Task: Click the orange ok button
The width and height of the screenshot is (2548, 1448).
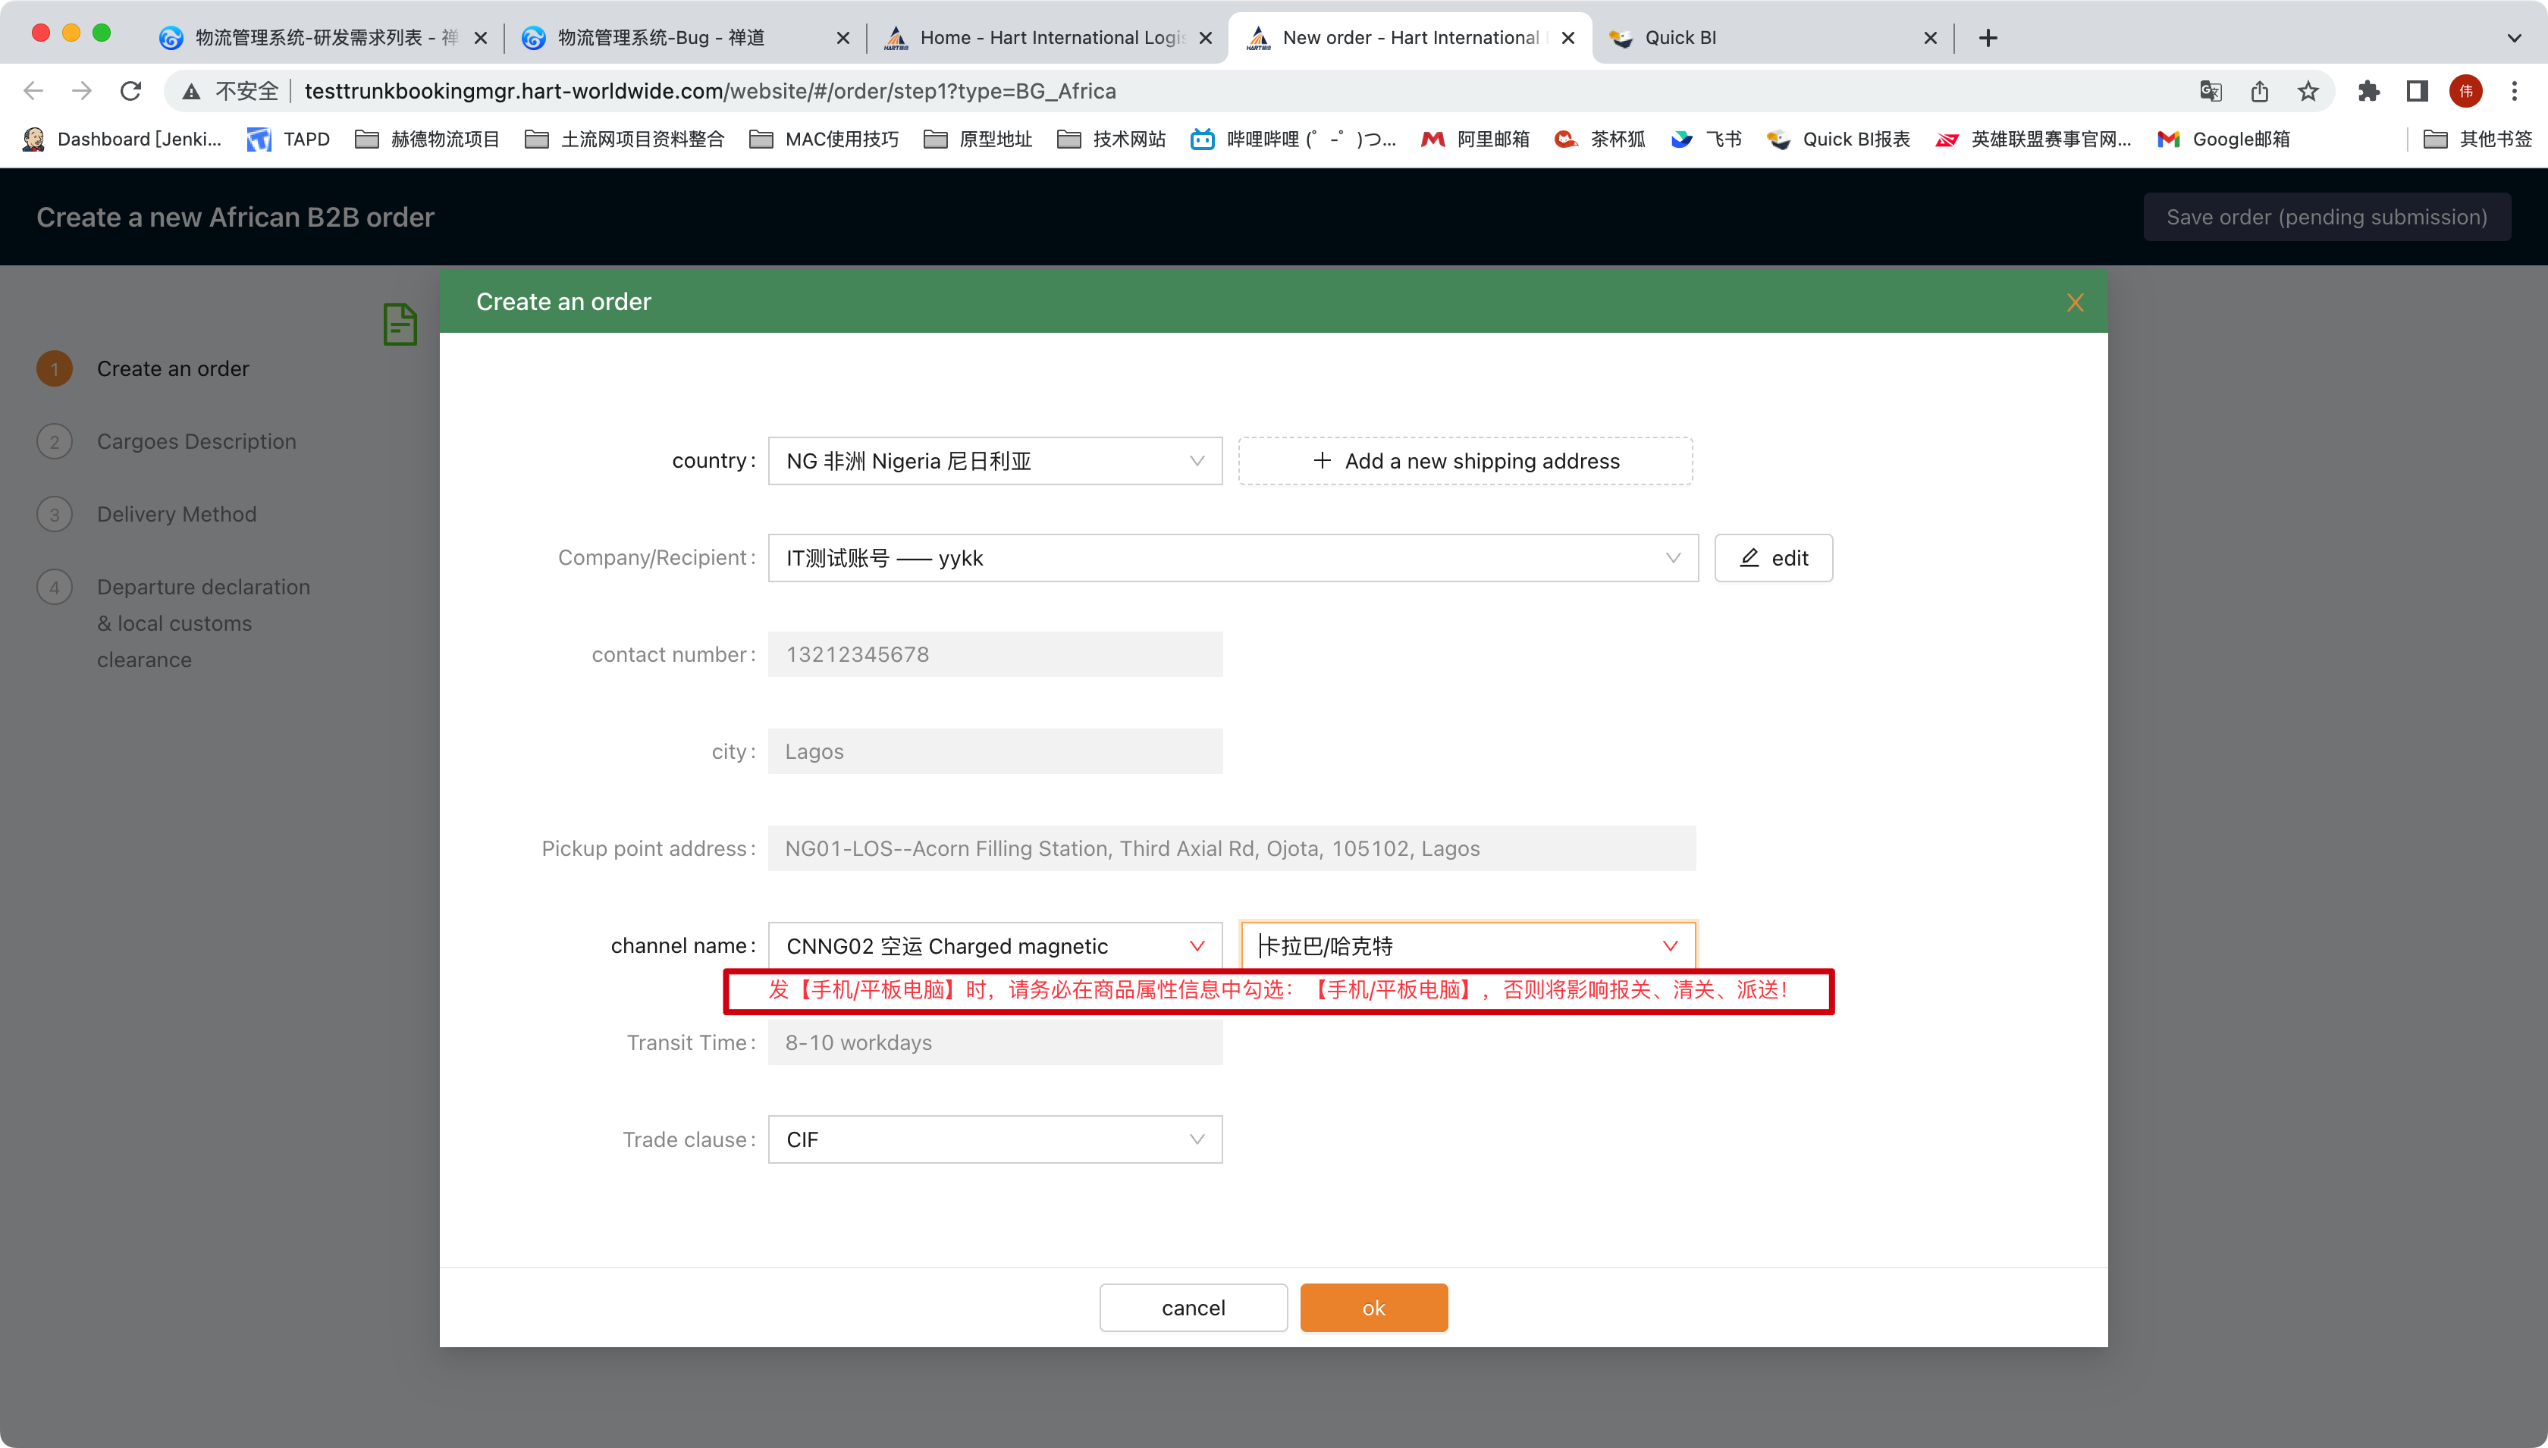Action: point(1373,1308)
